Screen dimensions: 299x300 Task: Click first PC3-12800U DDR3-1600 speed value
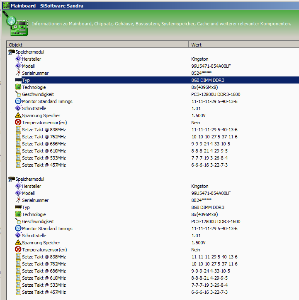[216, 94]
